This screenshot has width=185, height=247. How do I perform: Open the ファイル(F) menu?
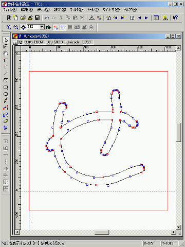tap(10, 10)
